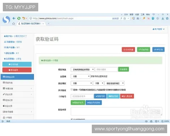Open the 指定选定的地区 dropdown
The height and width of the screenshot is (136, 170).
coord(114,83)
